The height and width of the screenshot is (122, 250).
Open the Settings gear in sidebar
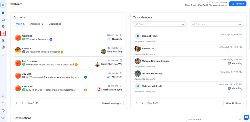click(x=3, y=54)
